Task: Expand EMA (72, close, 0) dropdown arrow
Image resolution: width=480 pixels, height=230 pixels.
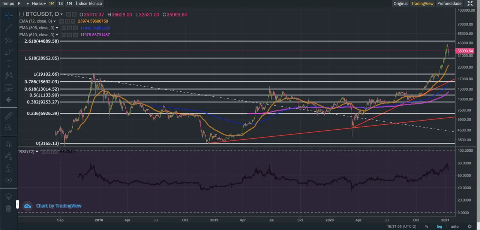Action: coord(55,21)
